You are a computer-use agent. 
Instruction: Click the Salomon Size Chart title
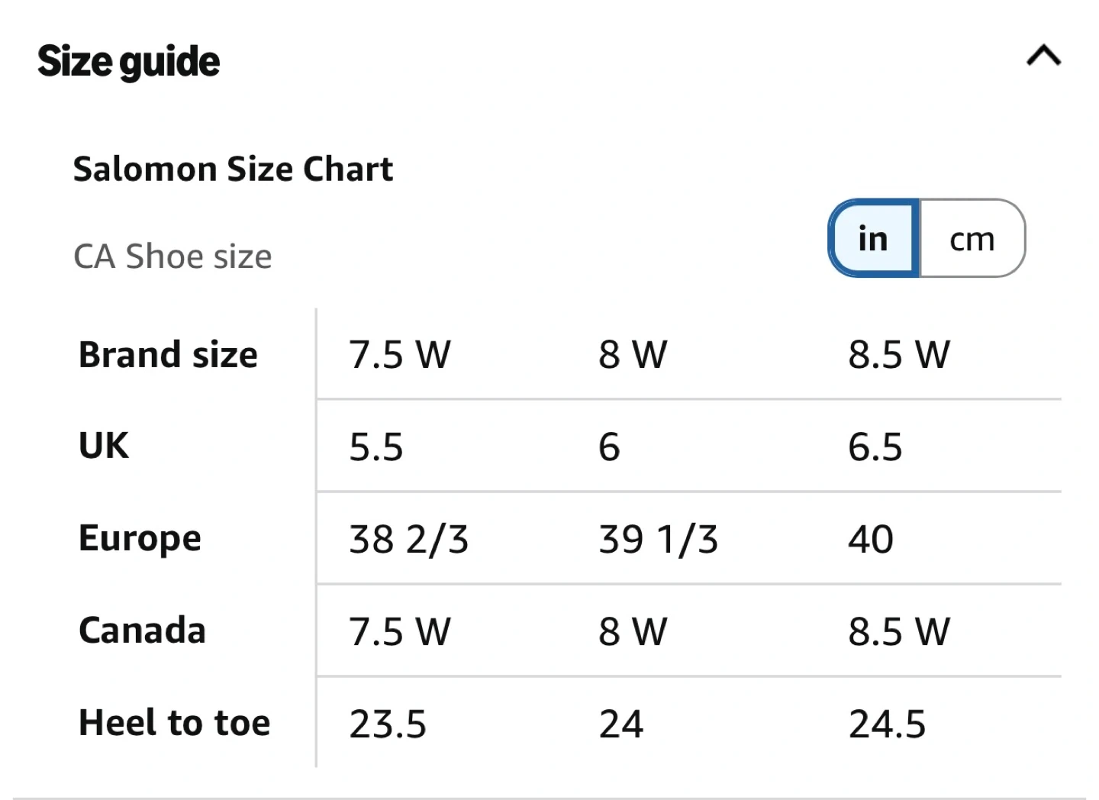click(x=233, y=169)
